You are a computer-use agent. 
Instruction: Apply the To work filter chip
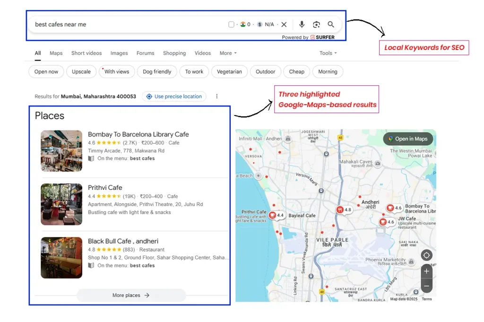pos(194,72)
